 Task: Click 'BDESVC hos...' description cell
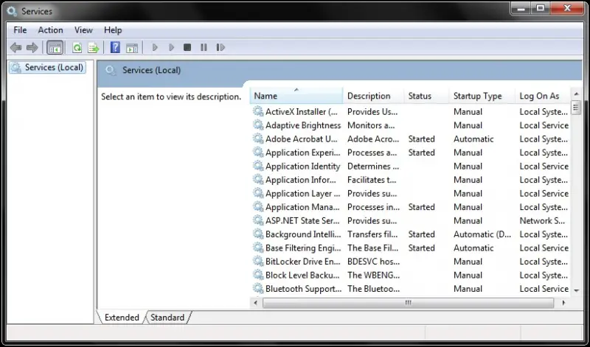[x=373, y=262]
